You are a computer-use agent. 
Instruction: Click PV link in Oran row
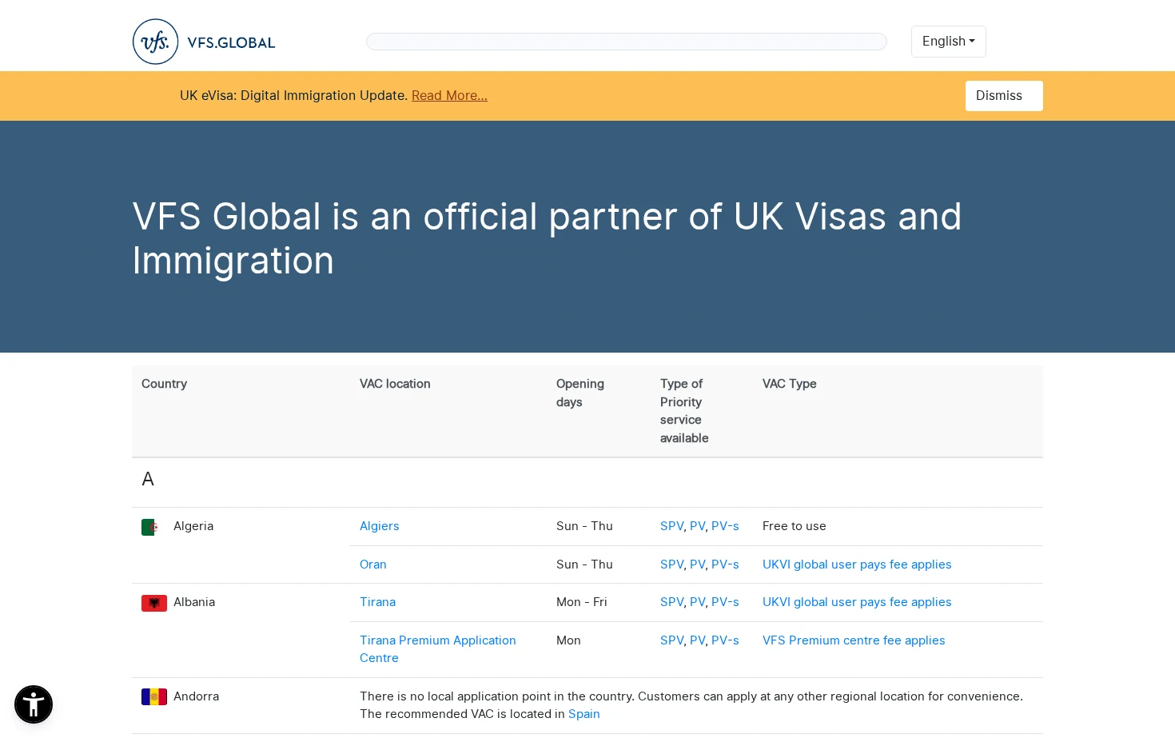pyautogui.click(x=697, y=564)
